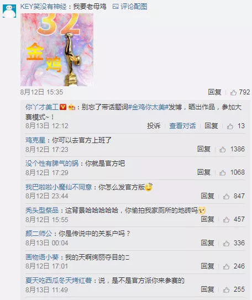Viewport: 252px width, 300px height.
Task: Like the 颜二师公 reply with 336 likes
Action: (x=226, y=243)
